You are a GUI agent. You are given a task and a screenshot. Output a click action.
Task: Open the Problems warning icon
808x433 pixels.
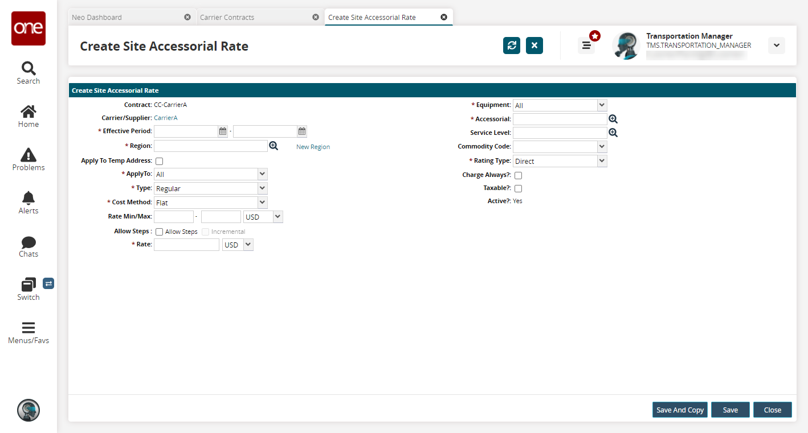click(x=28, y=155)
